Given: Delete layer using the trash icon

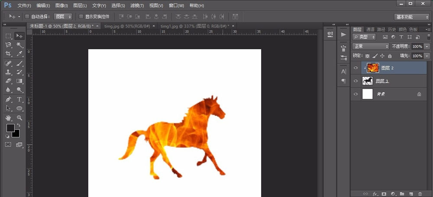Looking at the screenshot, I should point(420,194).
